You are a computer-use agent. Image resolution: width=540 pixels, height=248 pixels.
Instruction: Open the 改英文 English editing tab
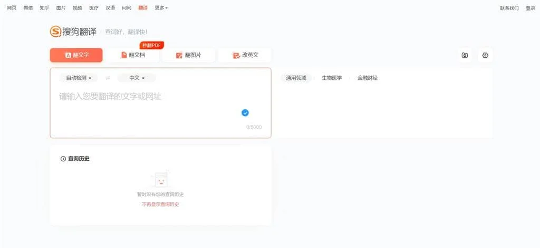(x=245, y=55)
